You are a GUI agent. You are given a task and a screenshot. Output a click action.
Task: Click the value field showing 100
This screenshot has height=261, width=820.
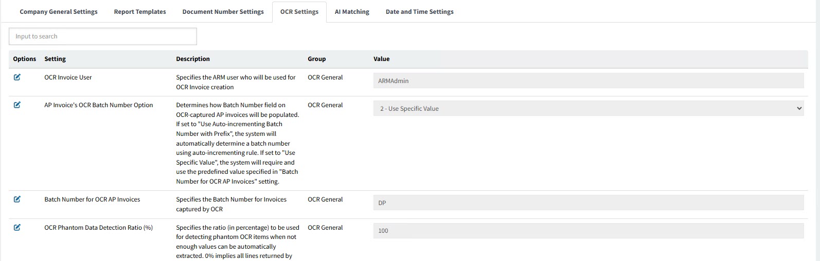coord(588,231)
